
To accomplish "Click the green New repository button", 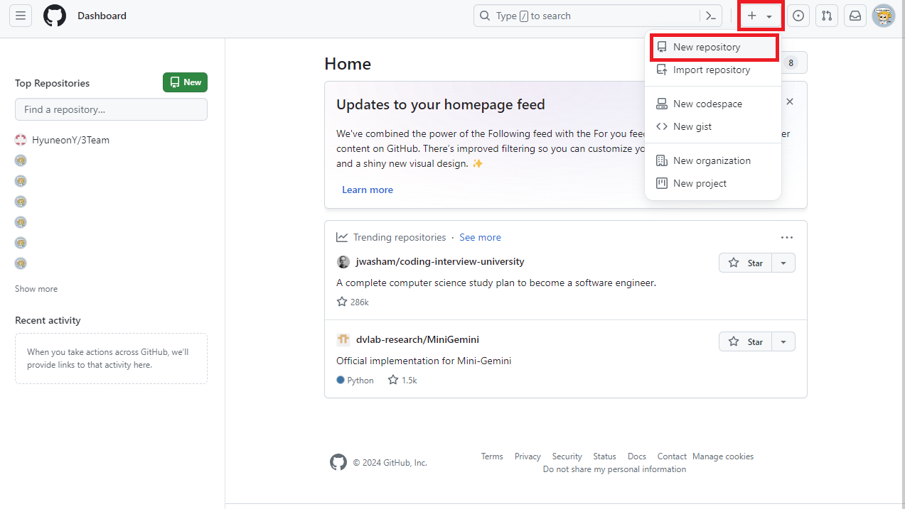I will (185, 82).
